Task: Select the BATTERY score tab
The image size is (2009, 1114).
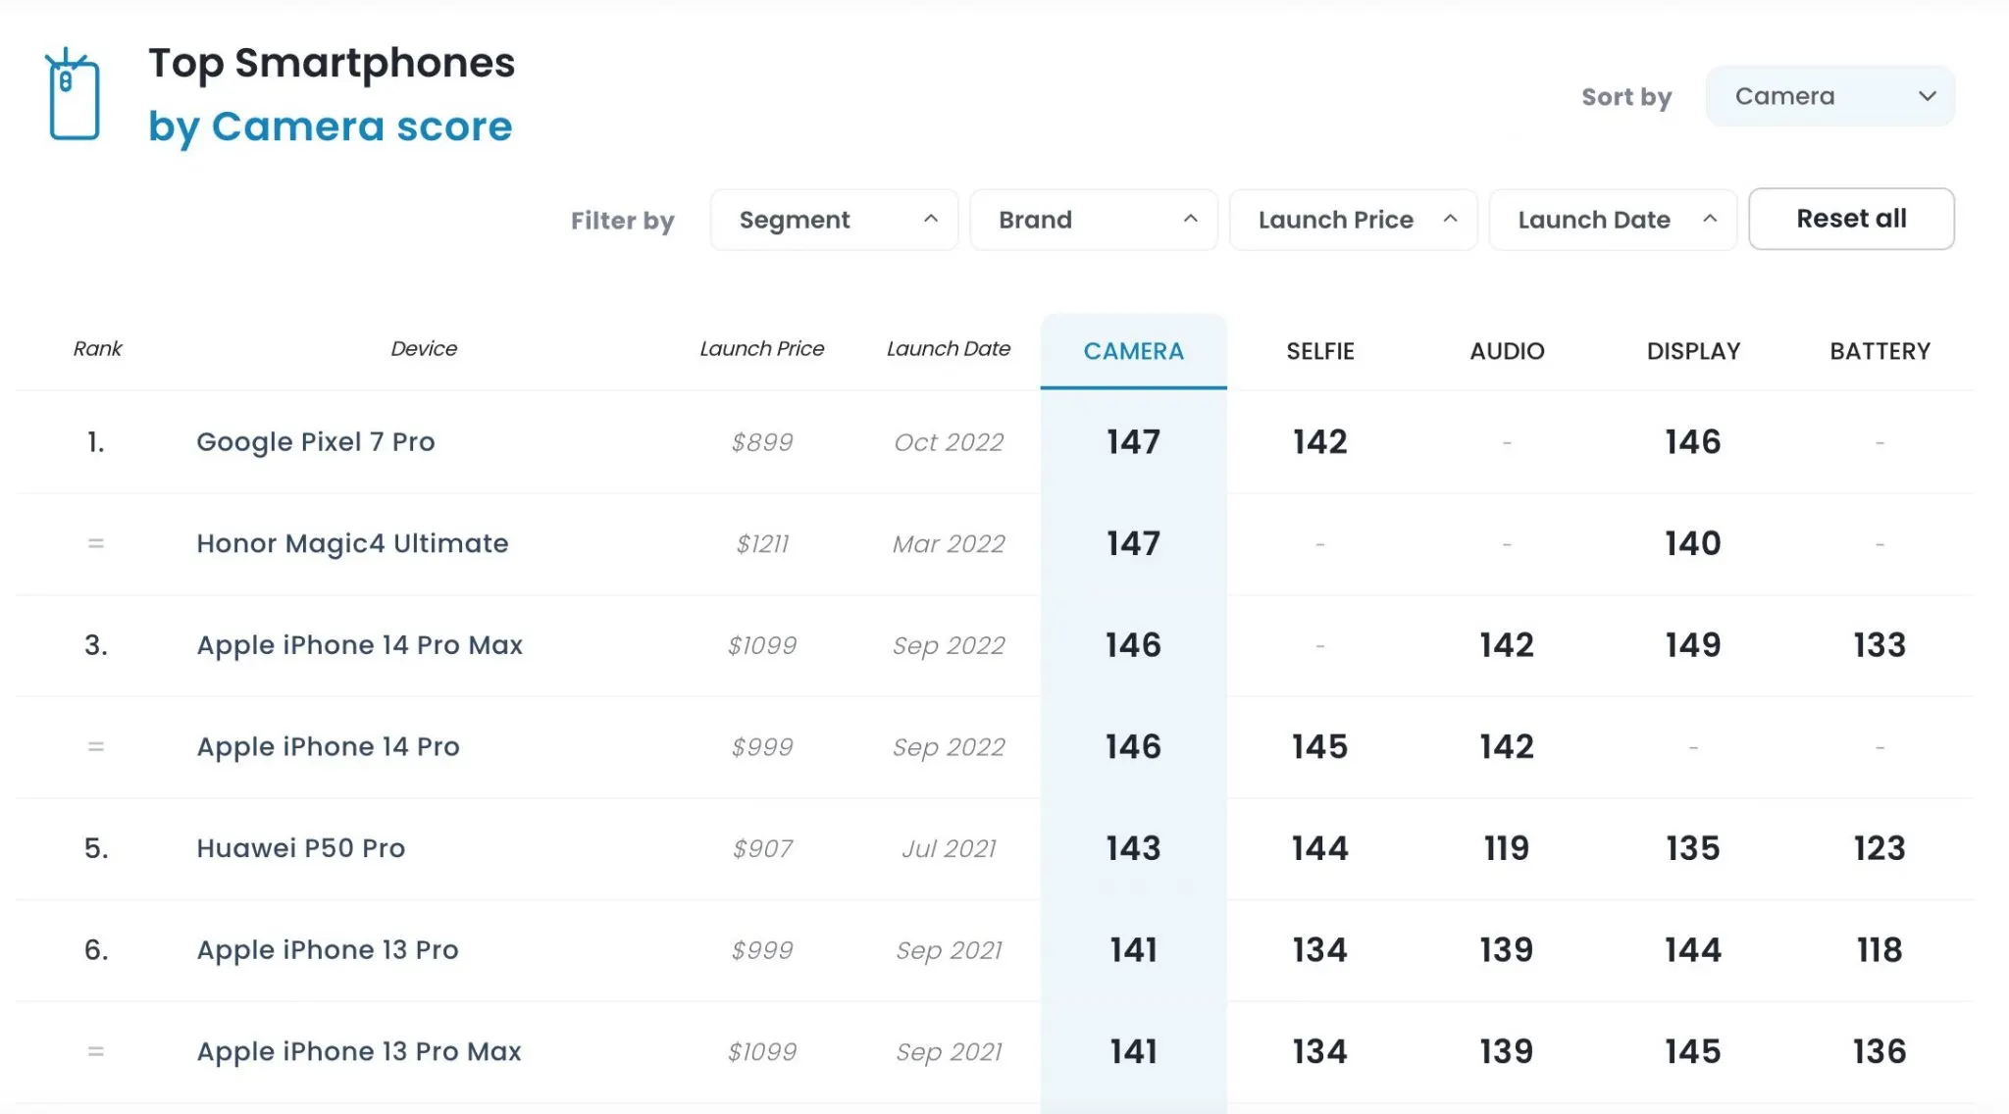Action: pos(1879,351)
